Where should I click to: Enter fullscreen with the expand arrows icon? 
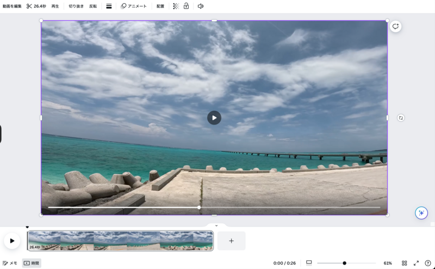tap(416, 263)
